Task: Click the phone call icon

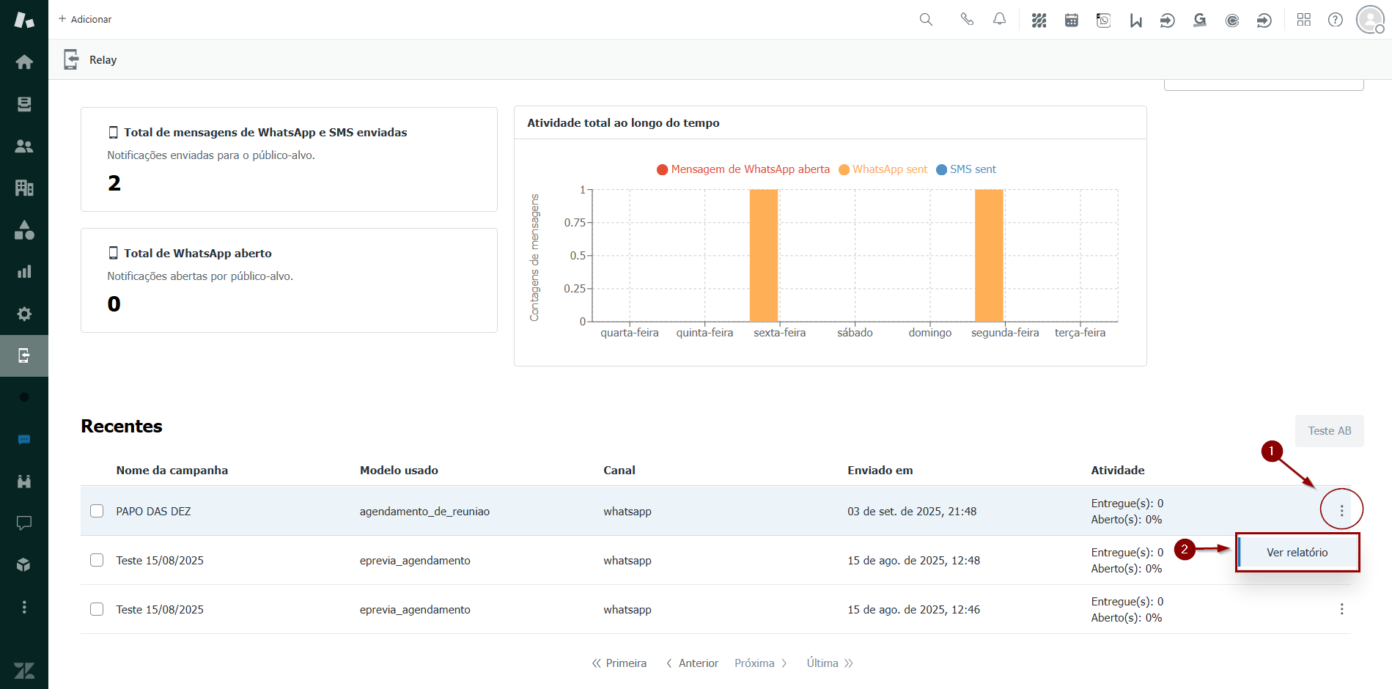Action: [x=967, y=20]
